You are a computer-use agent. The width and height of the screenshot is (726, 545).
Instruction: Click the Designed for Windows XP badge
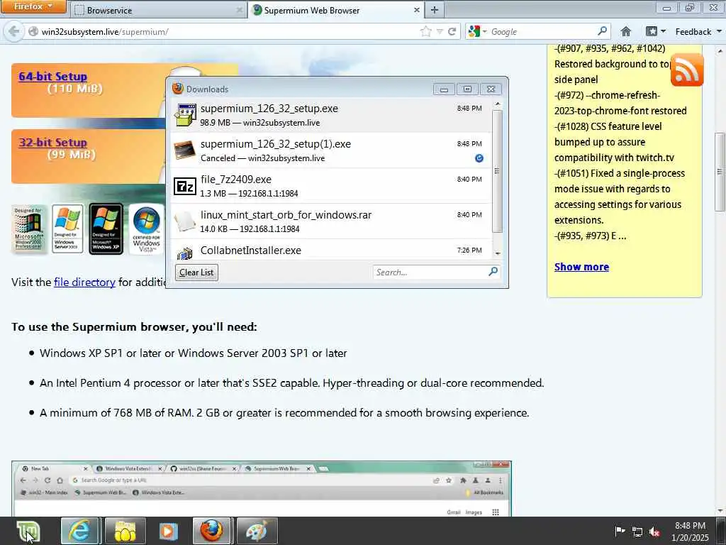pos(106,229)
